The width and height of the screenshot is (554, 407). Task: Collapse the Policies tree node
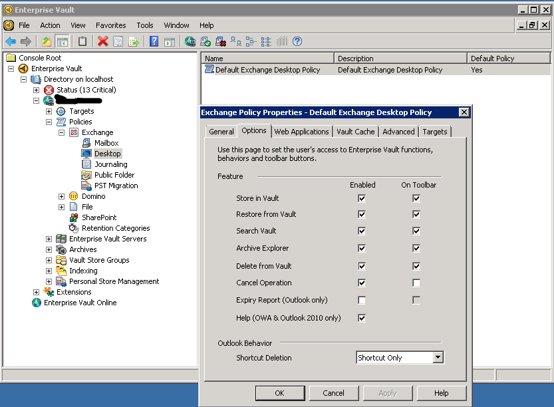click(x=49, y=122)
